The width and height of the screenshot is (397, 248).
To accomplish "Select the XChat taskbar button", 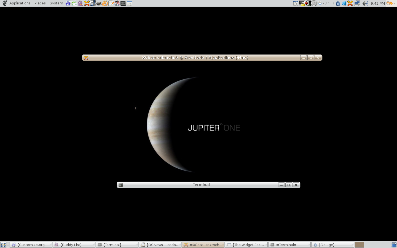I will coord(203,245).
